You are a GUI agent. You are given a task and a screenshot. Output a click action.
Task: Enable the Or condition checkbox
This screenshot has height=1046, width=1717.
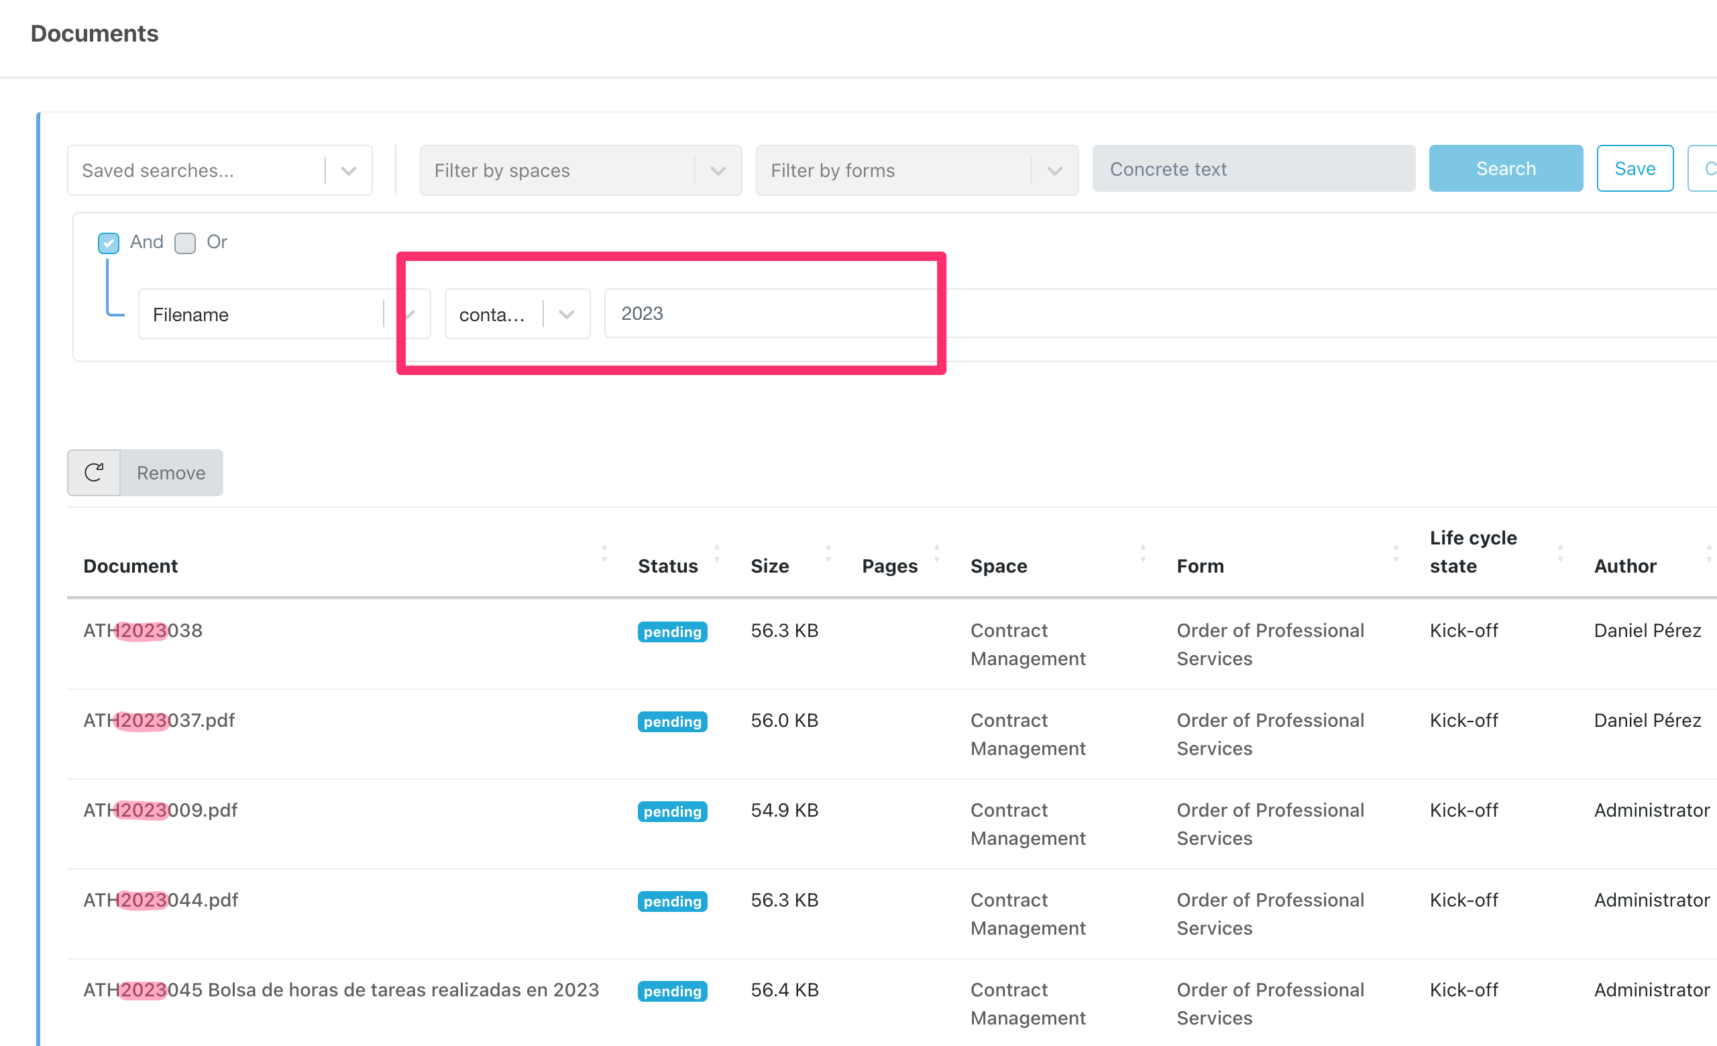pos(184,243)
